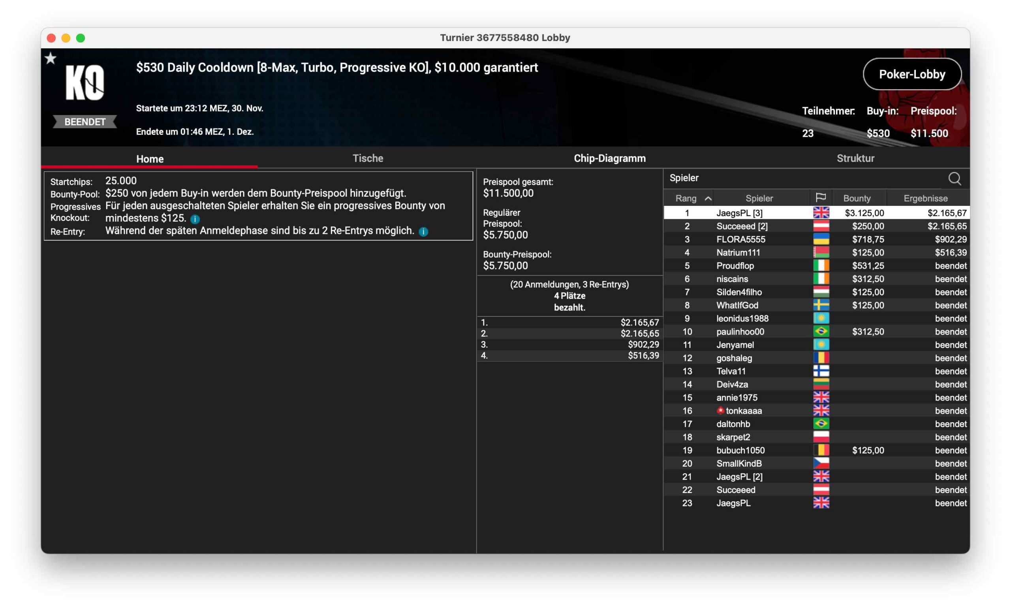This screenshot has width=1011, height=608.
Task: Open the Chip-Diagramm tab
Action: coord(609,158)
